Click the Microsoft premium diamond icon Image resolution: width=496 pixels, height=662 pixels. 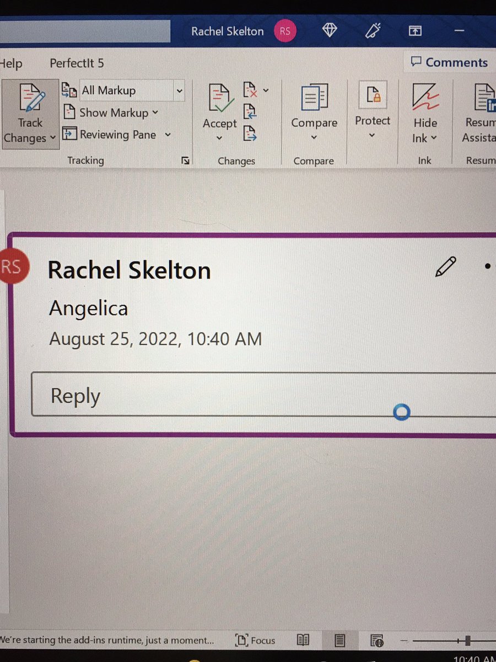[330, 31]
